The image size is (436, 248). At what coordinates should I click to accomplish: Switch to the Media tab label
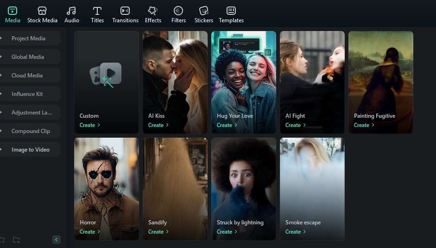tap(13, 20)
